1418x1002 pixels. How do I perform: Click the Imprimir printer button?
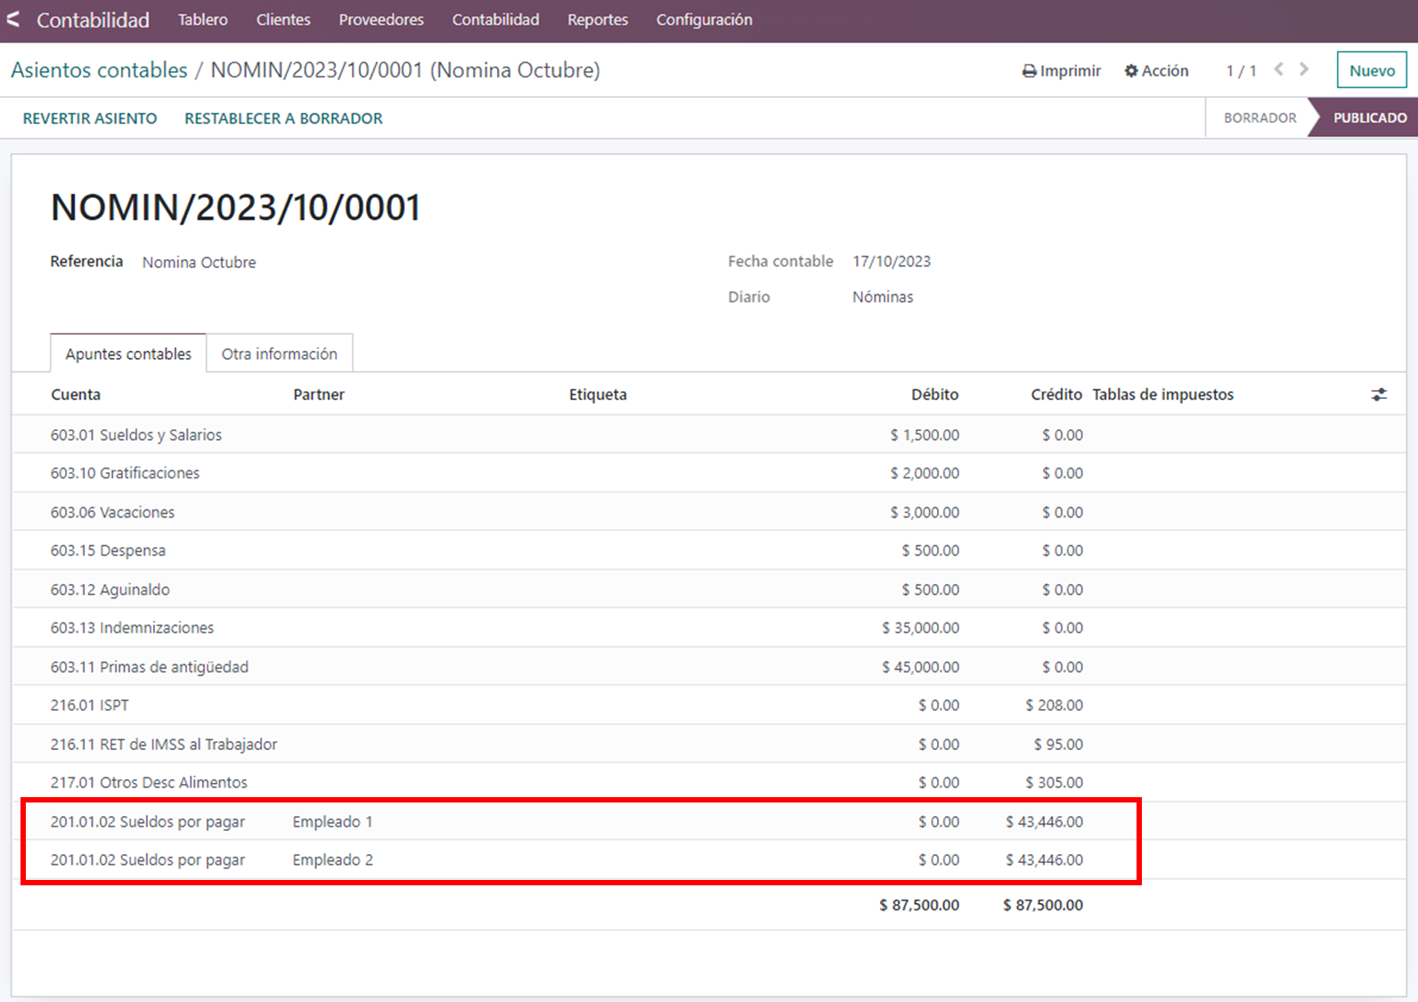click(1061, 71)
